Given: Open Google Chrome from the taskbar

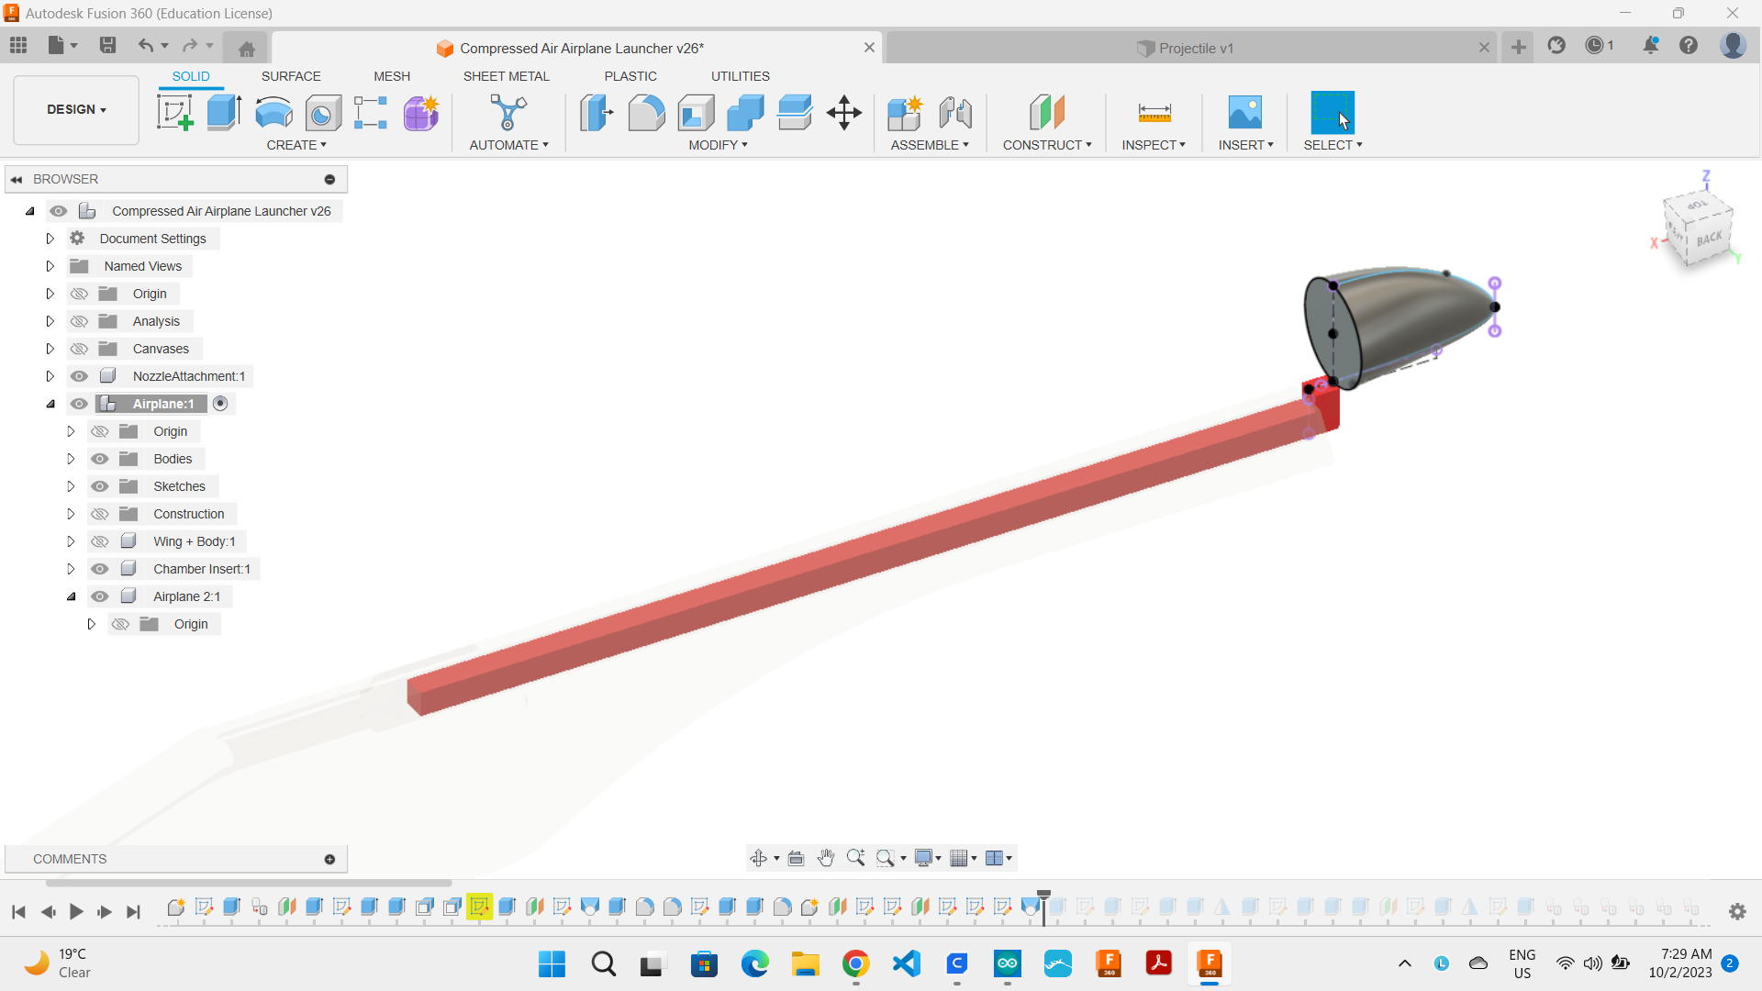Looking at the screenshot, I should click(855, 963).
